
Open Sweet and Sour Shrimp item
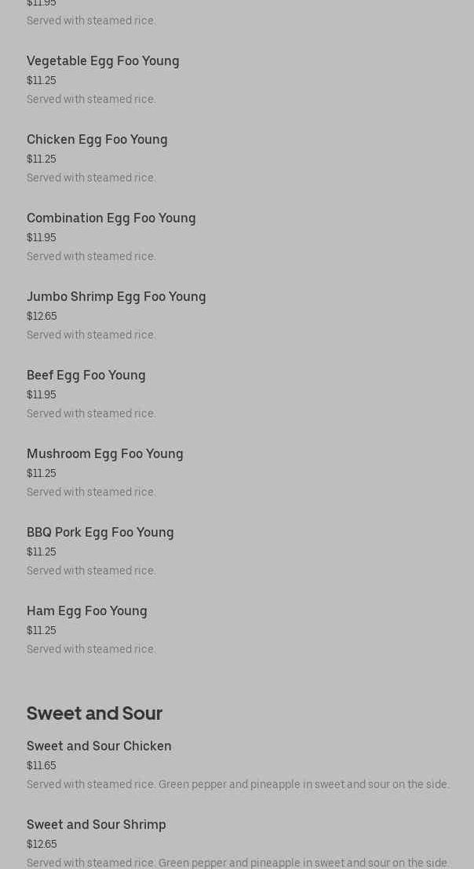pos(97,825)
